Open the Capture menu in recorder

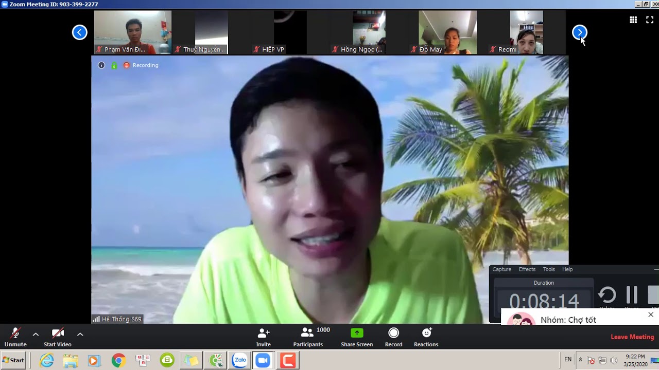(x=501, y=269)
